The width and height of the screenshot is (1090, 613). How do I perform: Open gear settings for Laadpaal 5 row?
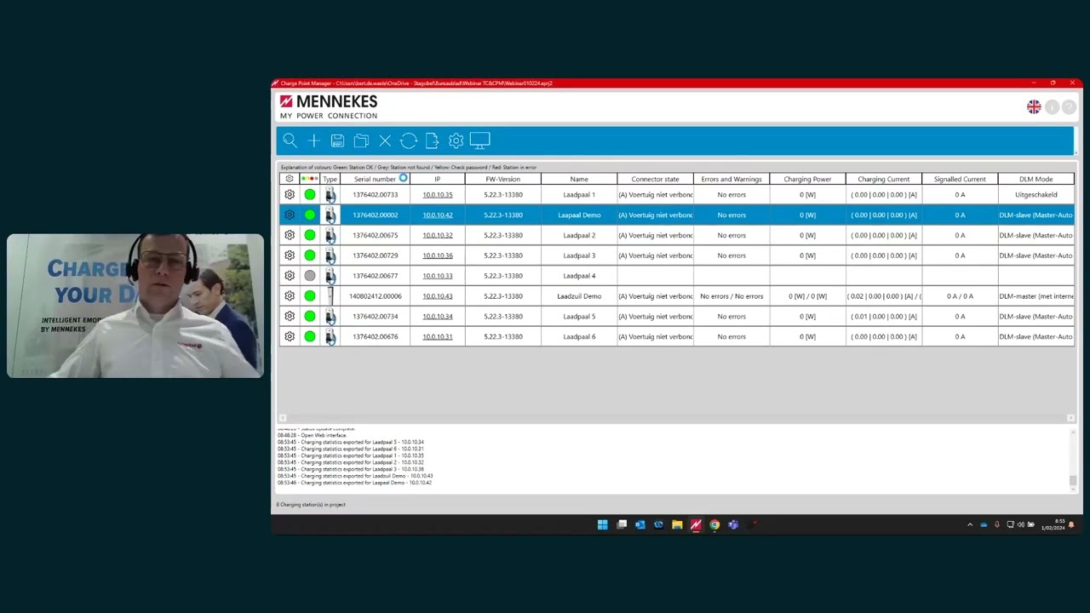tap(290, 317)
